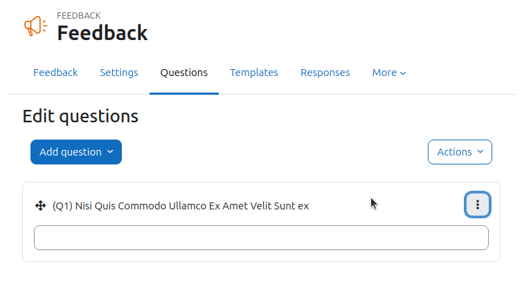Click empty space in the Q1 question card
Viewport: 522px width, 284px height.
[416, 205]
